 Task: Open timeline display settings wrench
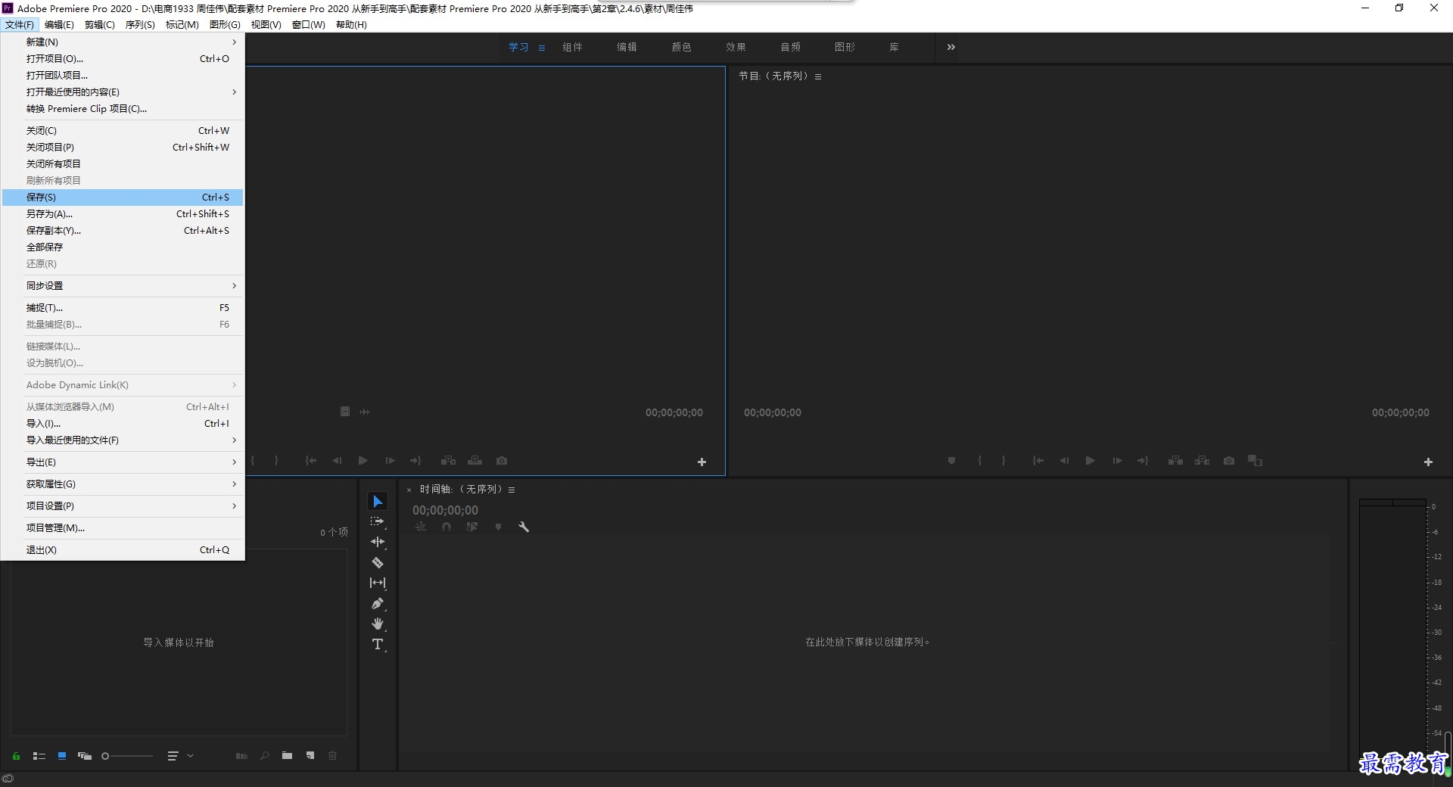(523, 527)
